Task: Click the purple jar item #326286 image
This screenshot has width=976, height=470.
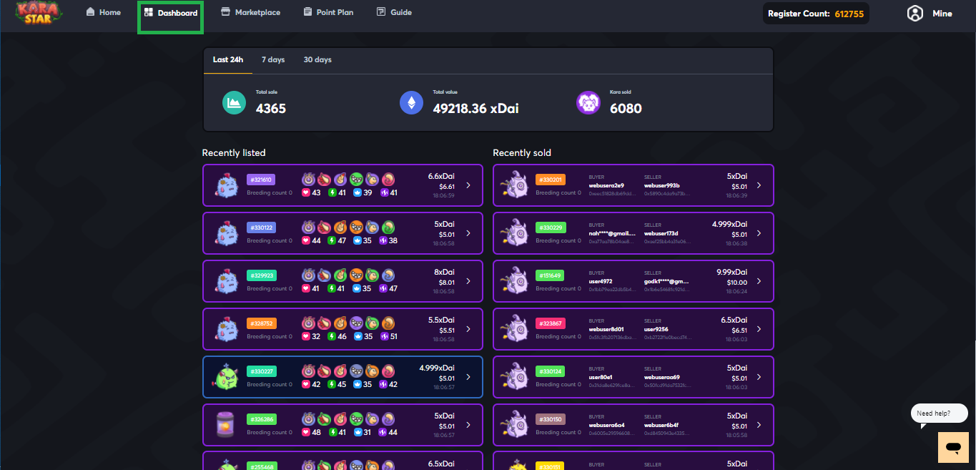Action: click(226, 425)
